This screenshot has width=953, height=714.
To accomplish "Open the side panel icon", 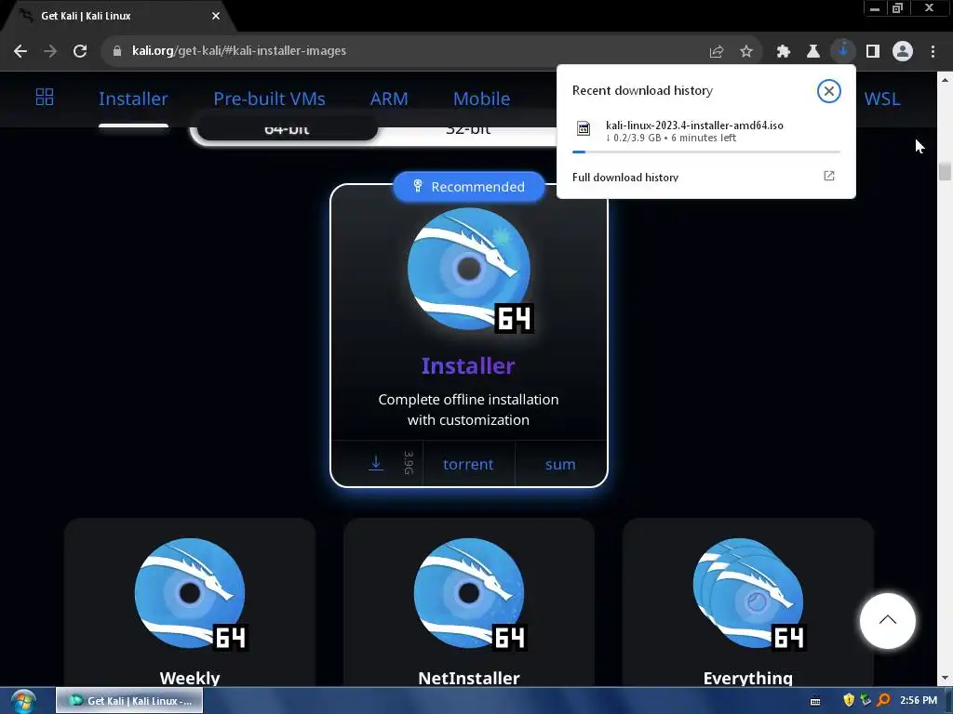I will 873,52.
